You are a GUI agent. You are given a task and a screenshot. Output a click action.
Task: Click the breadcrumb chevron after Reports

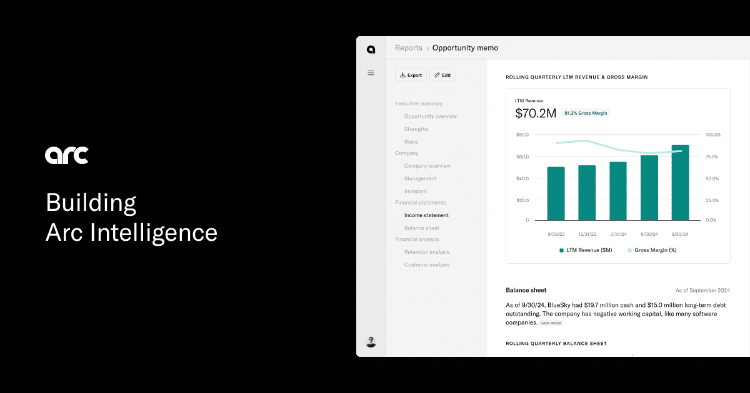427,47
